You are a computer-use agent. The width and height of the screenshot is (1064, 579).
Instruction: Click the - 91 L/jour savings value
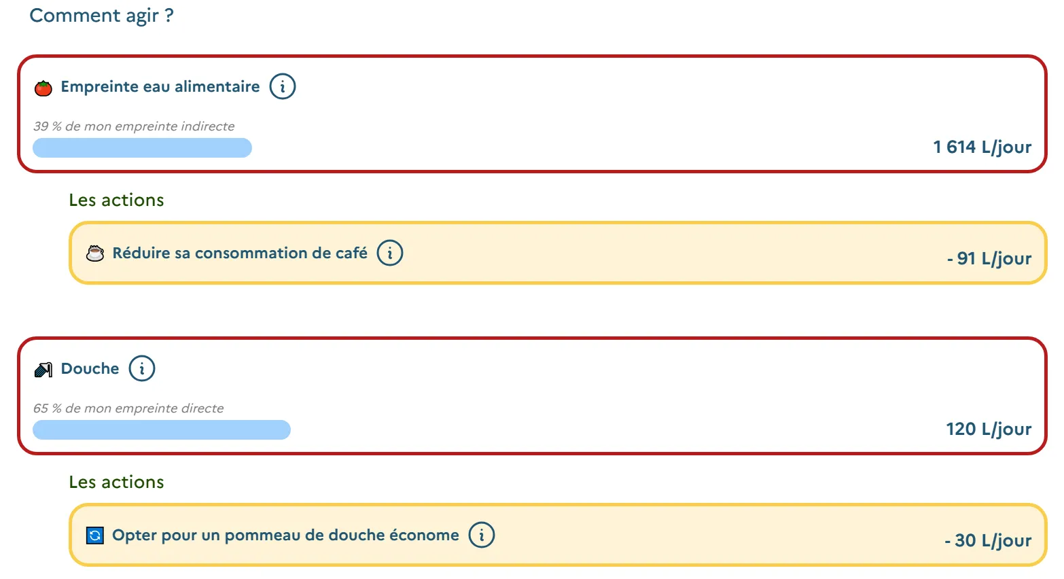[x=989, y=259]
